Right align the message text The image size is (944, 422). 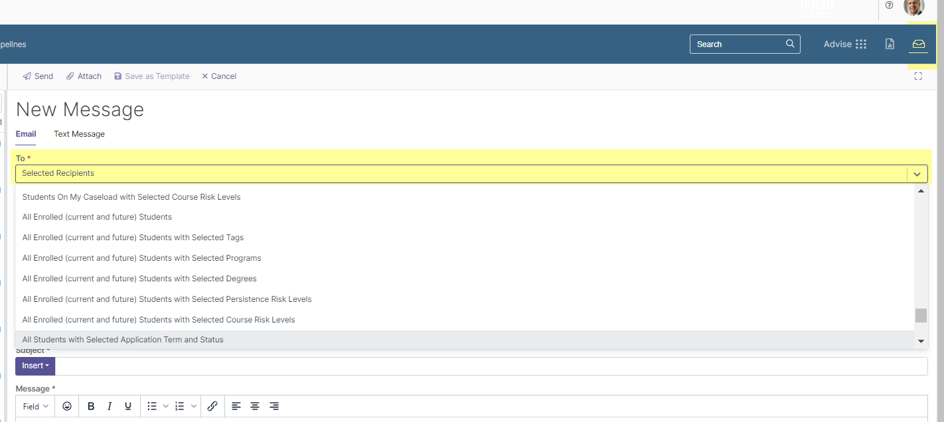point(274,406)
